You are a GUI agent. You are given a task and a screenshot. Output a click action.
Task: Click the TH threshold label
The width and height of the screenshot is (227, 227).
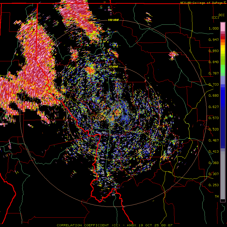click(217, 196)
